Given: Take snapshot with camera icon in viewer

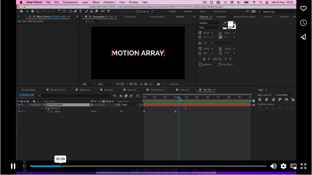Looking at the screenshot, I should [x=158, y=84].
